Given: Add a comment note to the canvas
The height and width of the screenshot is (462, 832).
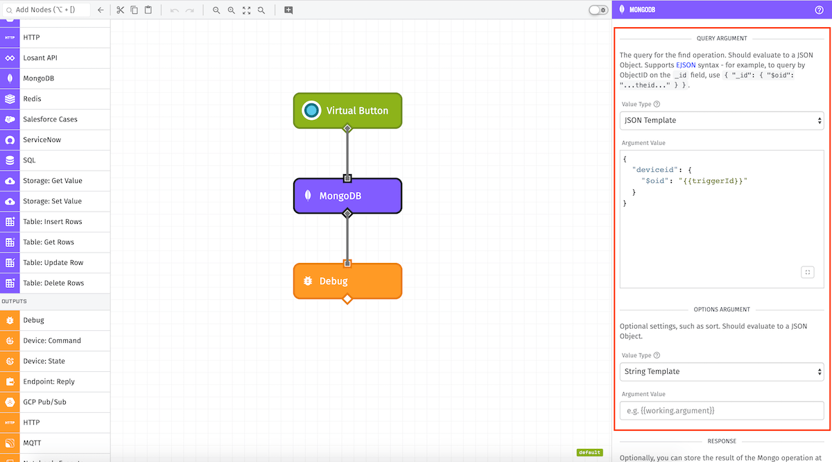Looking at the screenshot, I should 288,10.
